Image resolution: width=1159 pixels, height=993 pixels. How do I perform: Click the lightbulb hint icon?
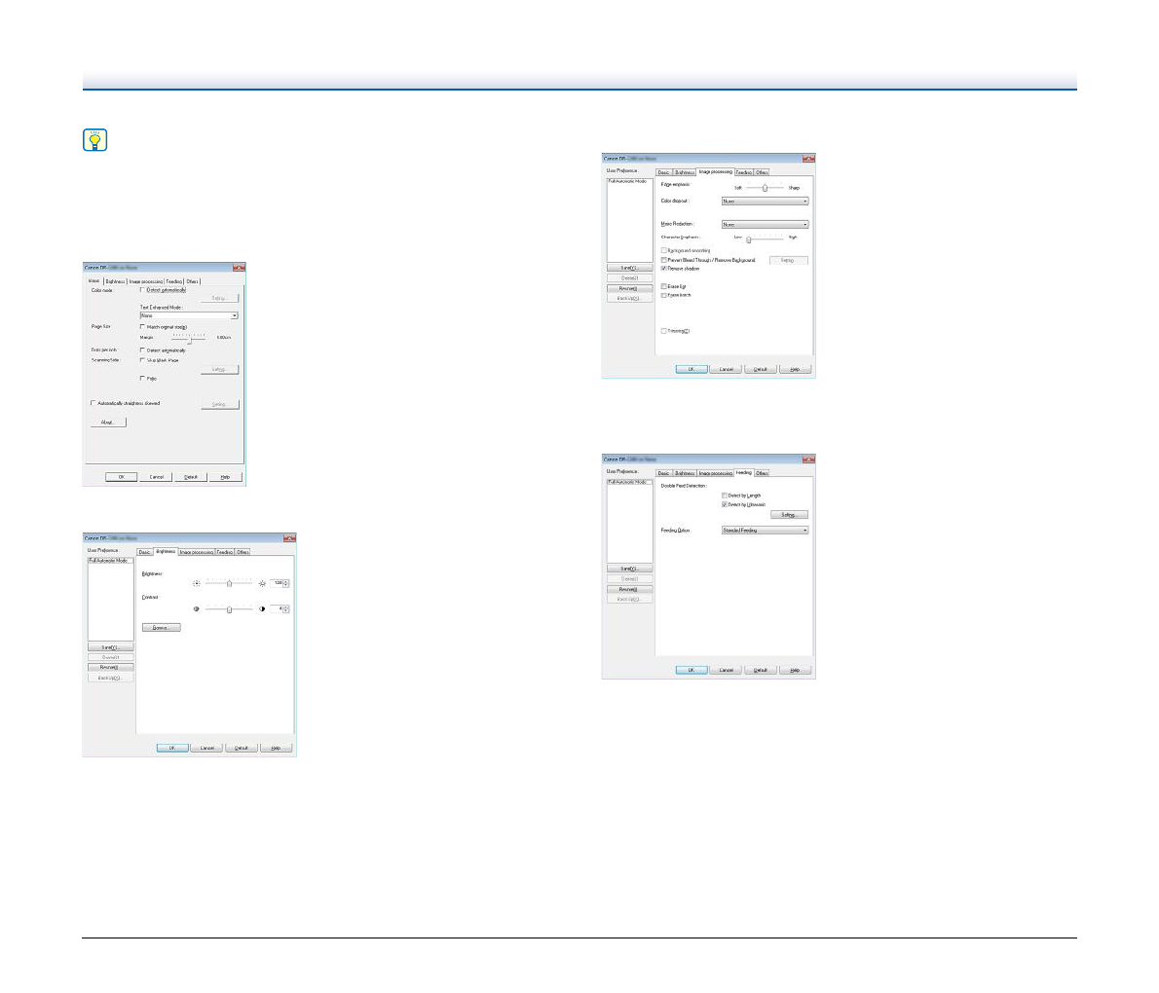pyautogui.click(x=94, y=140)
